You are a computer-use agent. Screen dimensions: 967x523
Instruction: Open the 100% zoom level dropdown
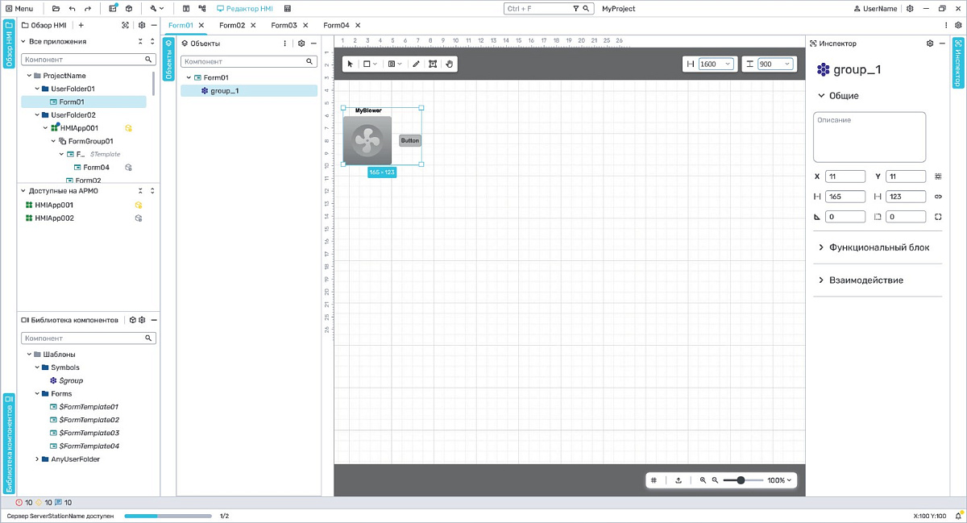pyautogui.click(x=778, y=480)
